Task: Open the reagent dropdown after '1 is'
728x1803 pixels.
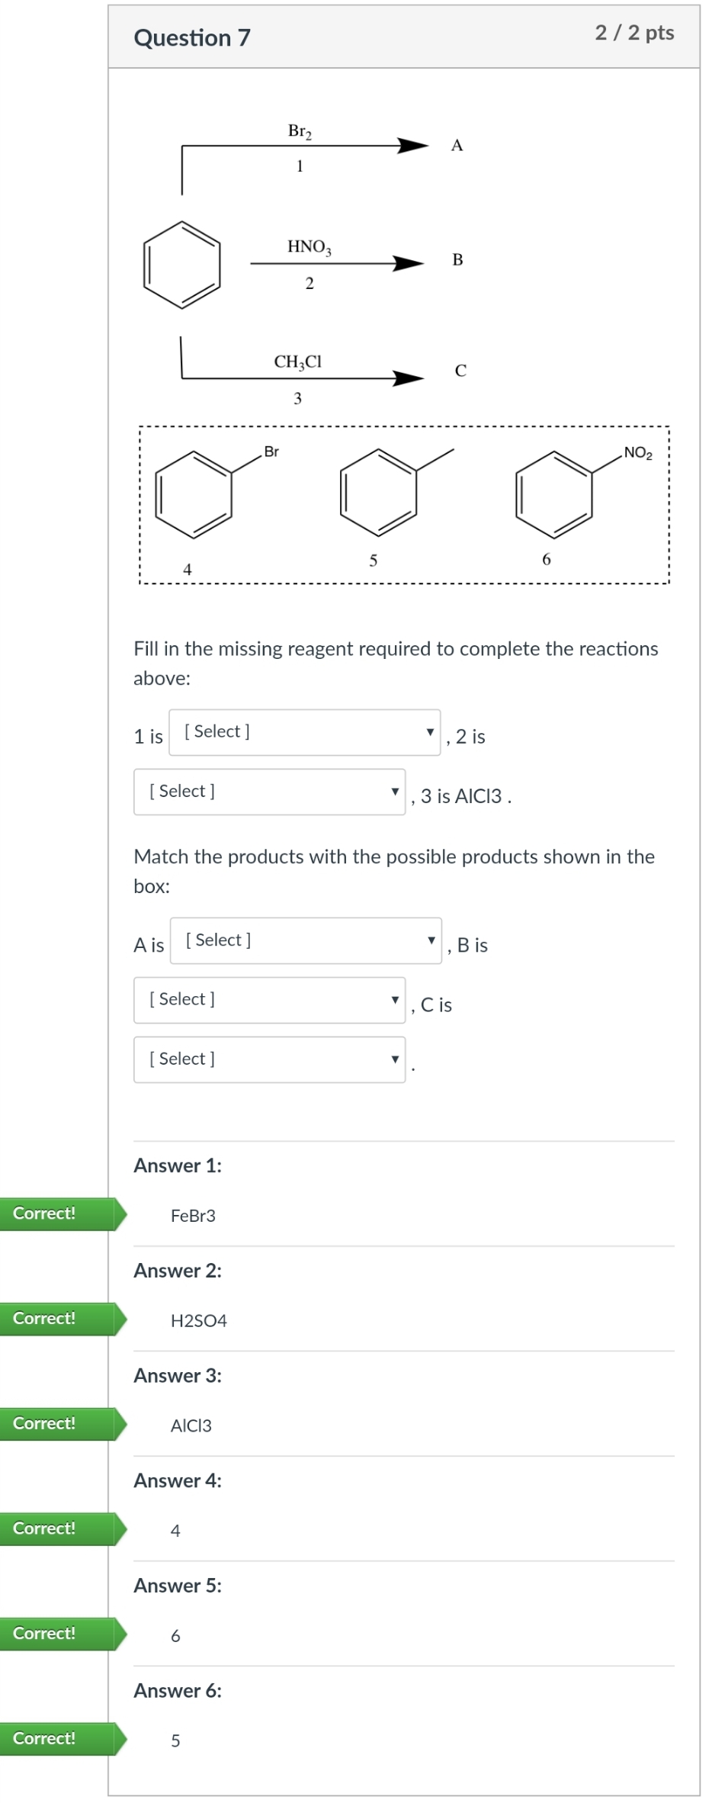Action: [x=304, y=732]
